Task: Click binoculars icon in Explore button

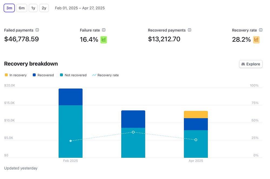Action: click(x=243, y=64)
